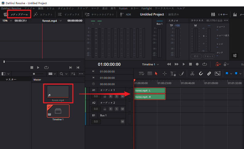Click the timeline fast forward button
Screen dimensions: 244x149
click(x=177, y=64)
